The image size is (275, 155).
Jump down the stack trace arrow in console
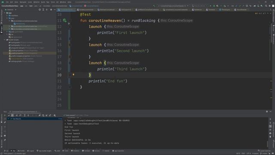tap(270, 123)
